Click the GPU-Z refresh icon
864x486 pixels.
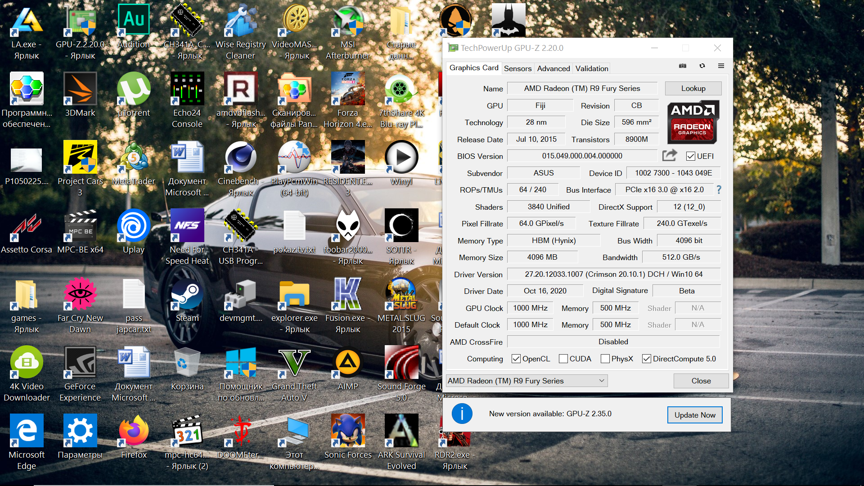click(702, 66)
